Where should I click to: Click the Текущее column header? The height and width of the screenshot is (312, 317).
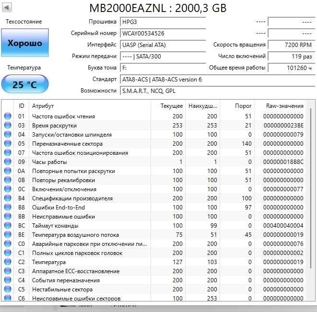point(168,106)
